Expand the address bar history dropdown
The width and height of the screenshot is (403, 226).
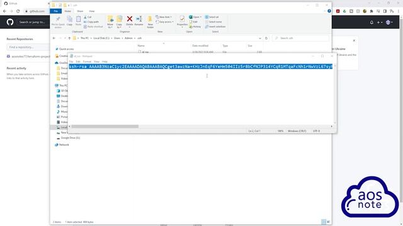pyautogui.click(x=260, y=38)
